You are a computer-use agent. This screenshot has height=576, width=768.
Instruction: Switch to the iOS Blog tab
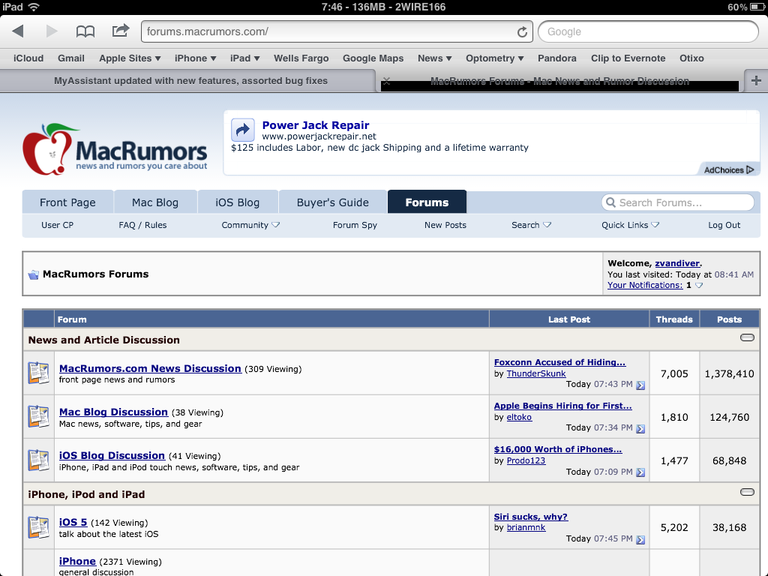coord(238,202)
